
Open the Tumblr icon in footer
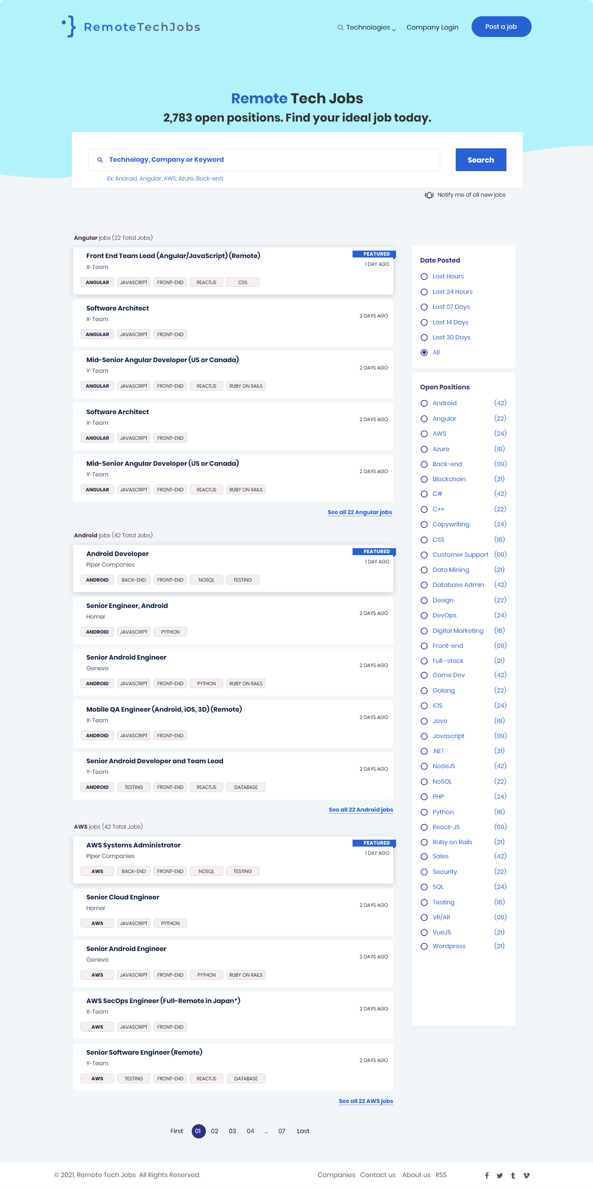click(x=513, y=1175)
